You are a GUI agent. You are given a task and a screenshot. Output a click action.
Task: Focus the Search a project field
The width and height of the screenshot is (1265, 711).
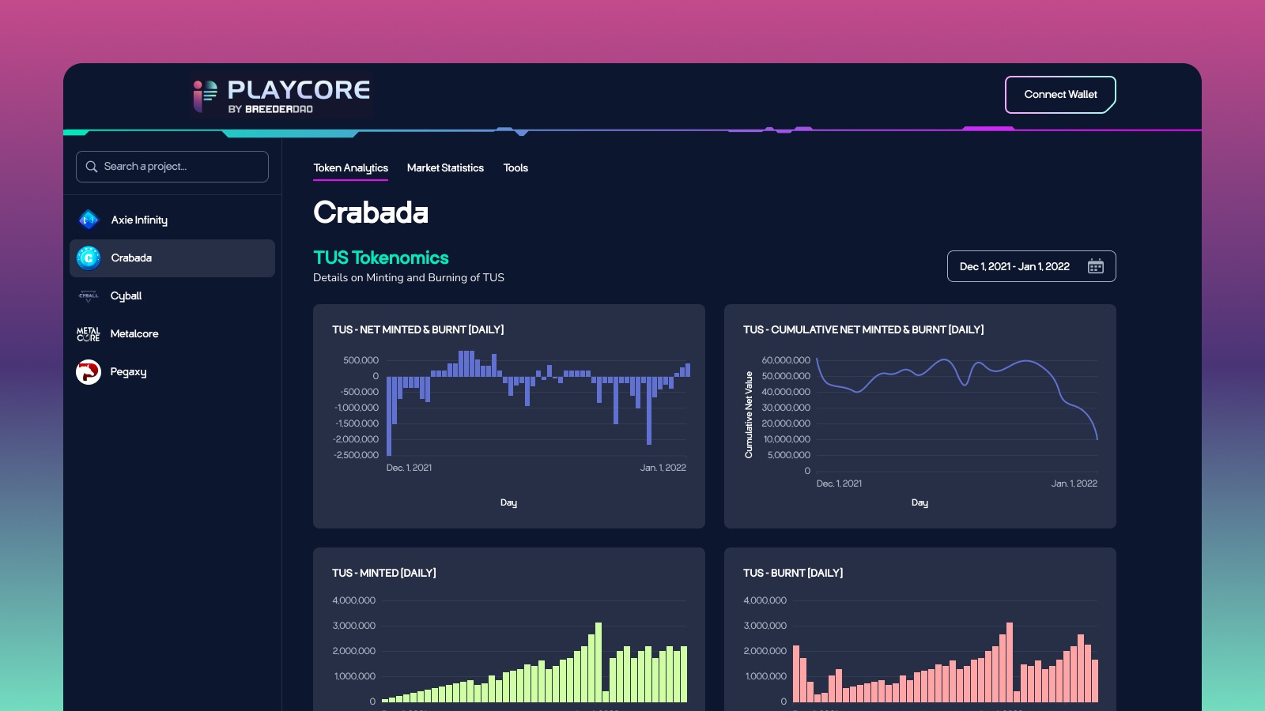pyautogui.click(x=172, y=167)
